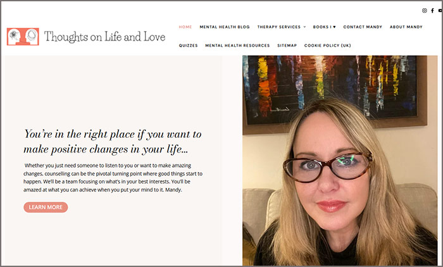Click the two-heads site logo

pos(23,37)
